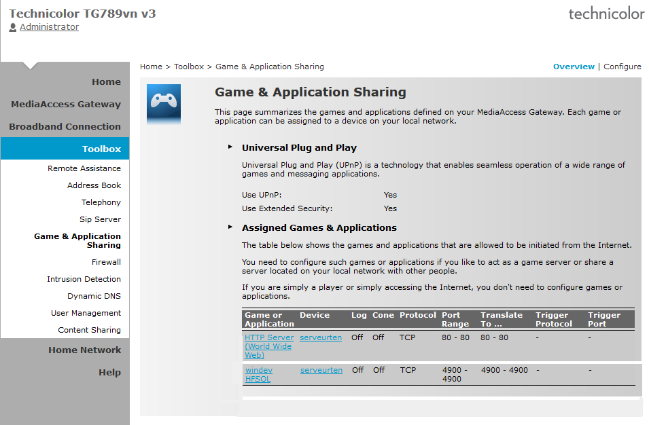Switch to the Configure tab
Image resolution: width=649 pixels, height=425 pixels.
622,67
